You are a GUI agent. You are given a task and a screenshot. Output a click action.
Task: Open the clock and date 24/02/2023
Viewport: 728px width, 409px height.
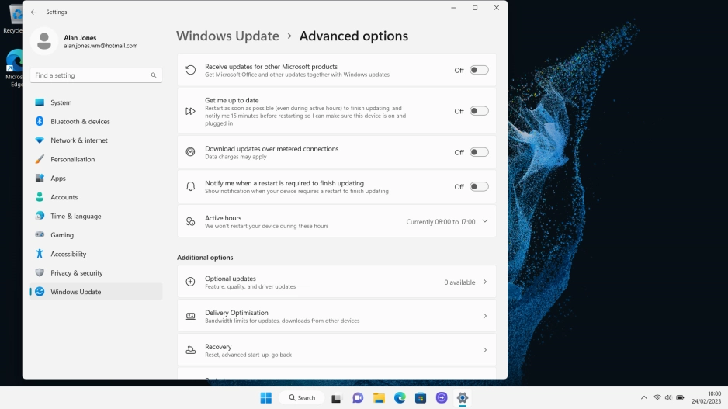pos(706,398)
